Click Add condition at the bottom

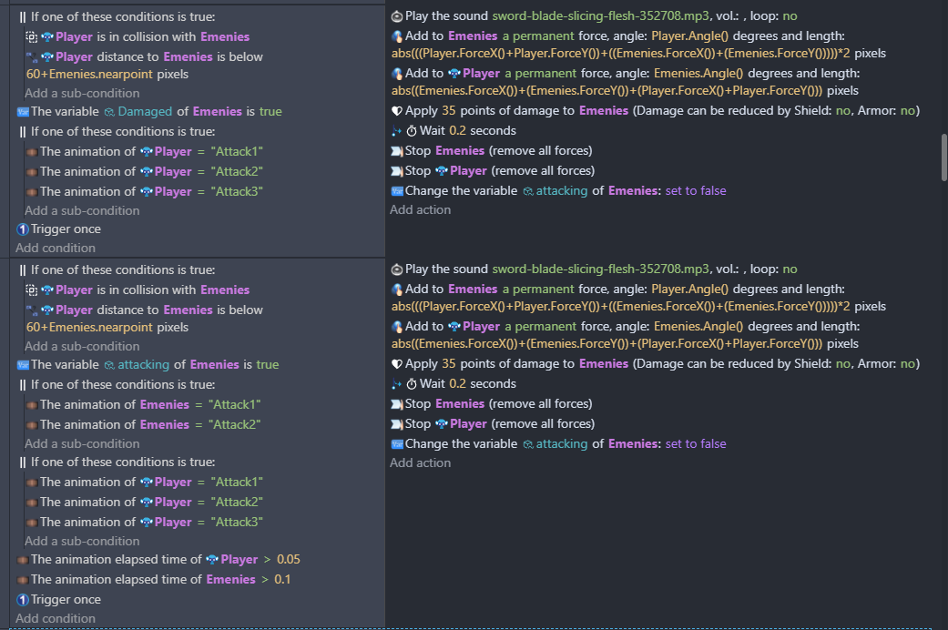pyautogui.click(x=56, y=618)
